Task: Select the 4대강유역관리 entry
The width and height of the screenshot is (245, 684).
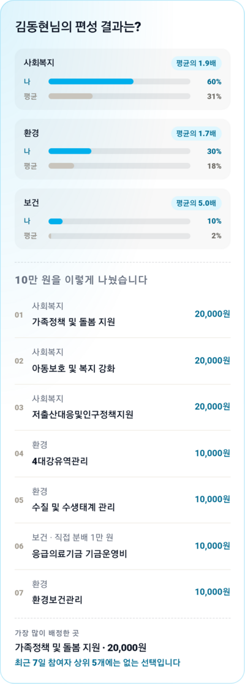Action: 123,454
